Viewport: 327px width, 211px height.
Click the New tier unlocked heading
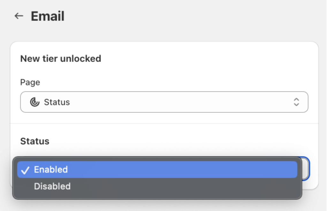[x=60, y=59]
